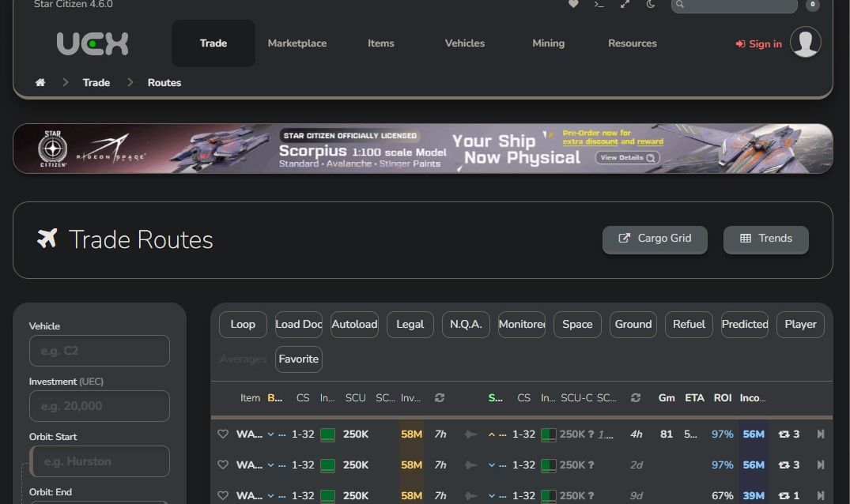Open the Trends view
Screen dimensions: 850x504
[765, 238]
